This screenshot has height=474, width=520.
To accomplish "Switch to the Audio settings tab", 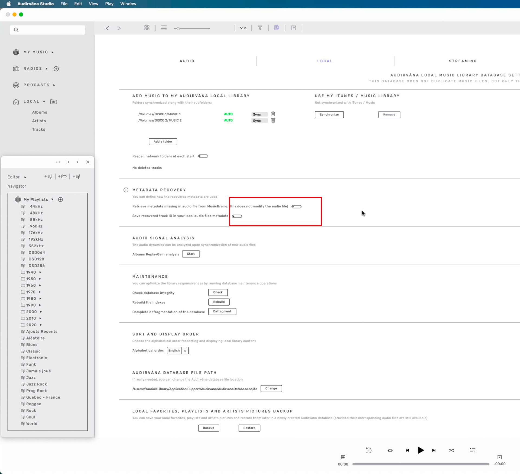I will [x=187, y=61].
